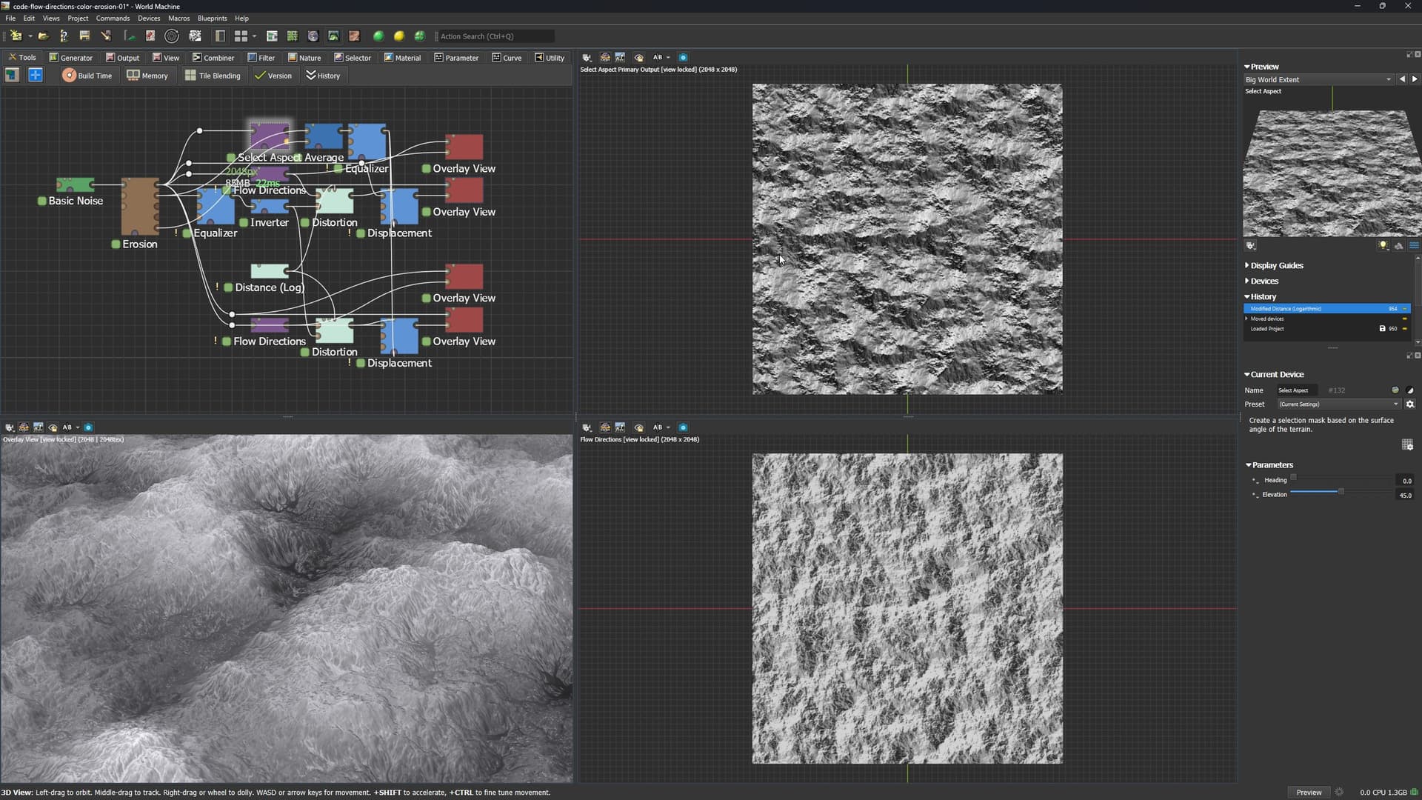Click the save project floppy icon
This screenshot has width=1422, height=800.
coord(84,36)
